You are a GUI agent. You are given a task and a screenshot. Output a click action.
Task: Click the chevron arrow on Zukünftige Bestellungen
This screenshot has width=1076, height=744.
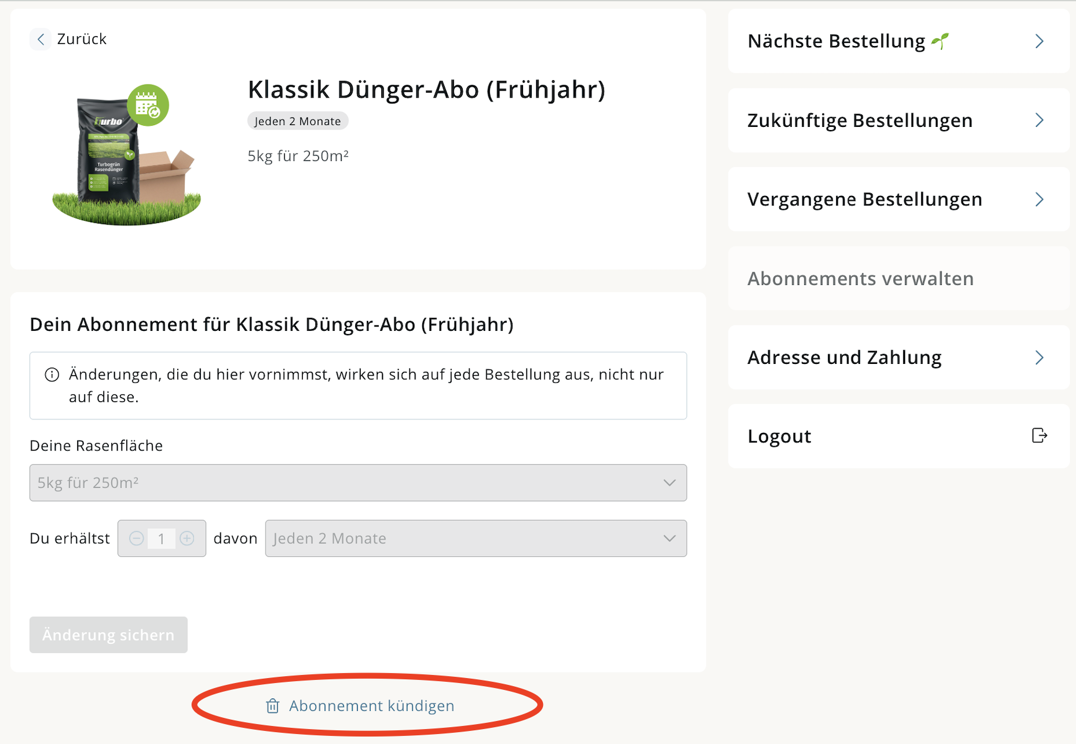click(1039, 120)
